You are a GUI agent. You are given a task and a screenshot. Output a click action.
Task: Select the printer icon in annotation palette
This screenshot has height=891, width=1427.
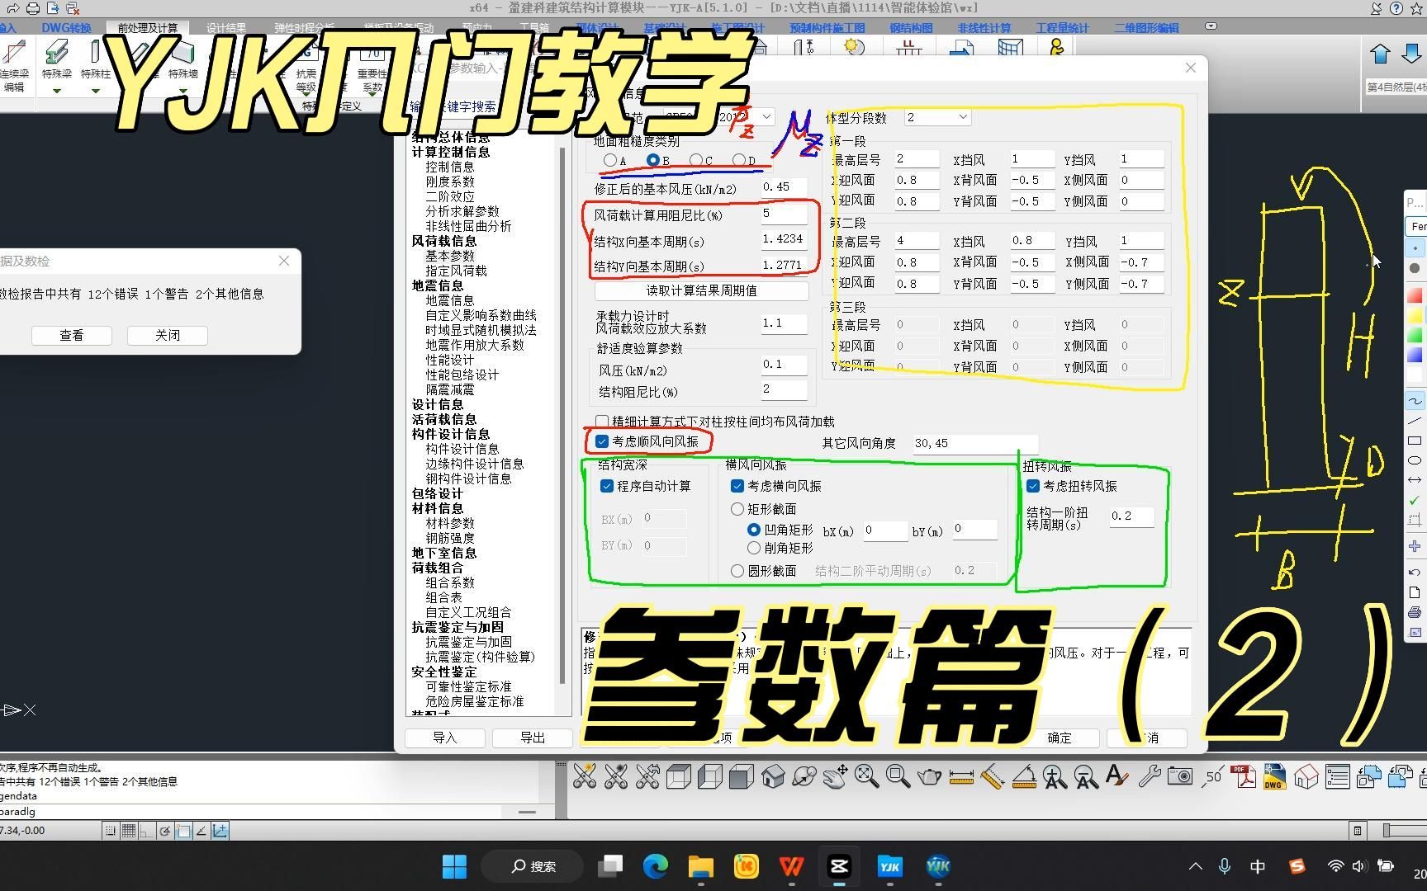1415,612
